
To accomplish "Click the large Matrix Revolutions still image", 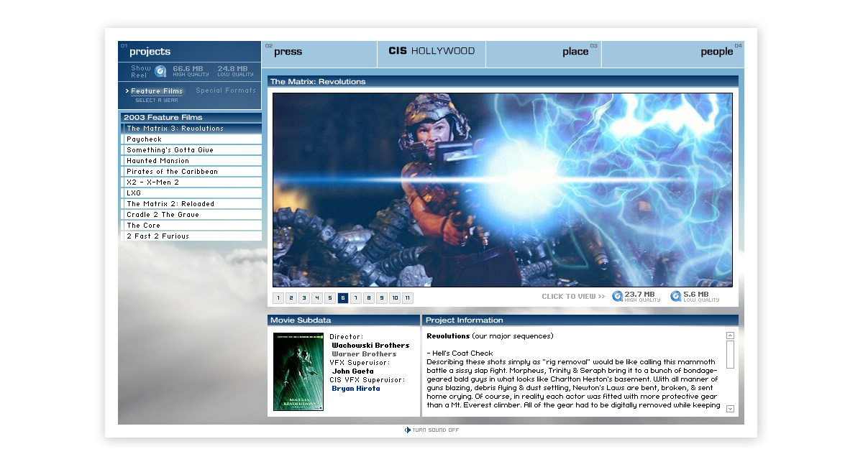I will point(503,190).
